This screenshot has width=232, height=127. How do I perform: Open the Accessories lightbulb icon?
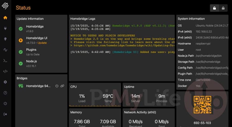pos(5,39)
